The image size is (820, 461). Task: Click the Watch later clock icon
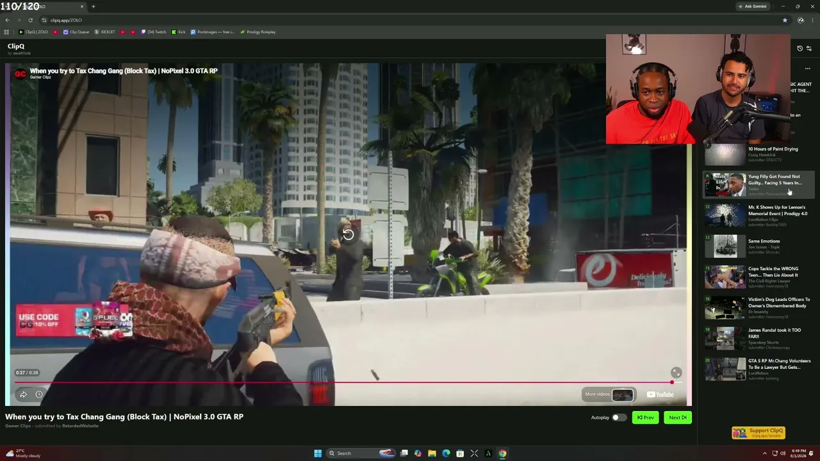39,394
